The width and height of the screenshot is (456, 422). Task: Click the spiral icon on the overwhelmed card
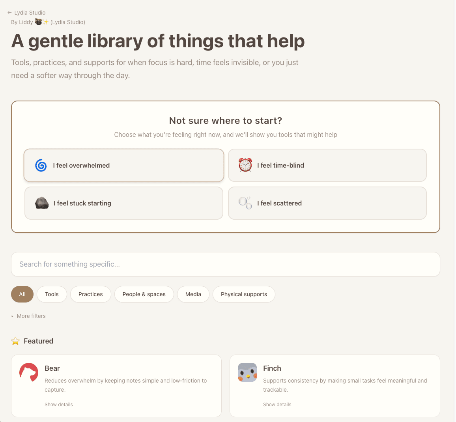click(x=41, y=165)
